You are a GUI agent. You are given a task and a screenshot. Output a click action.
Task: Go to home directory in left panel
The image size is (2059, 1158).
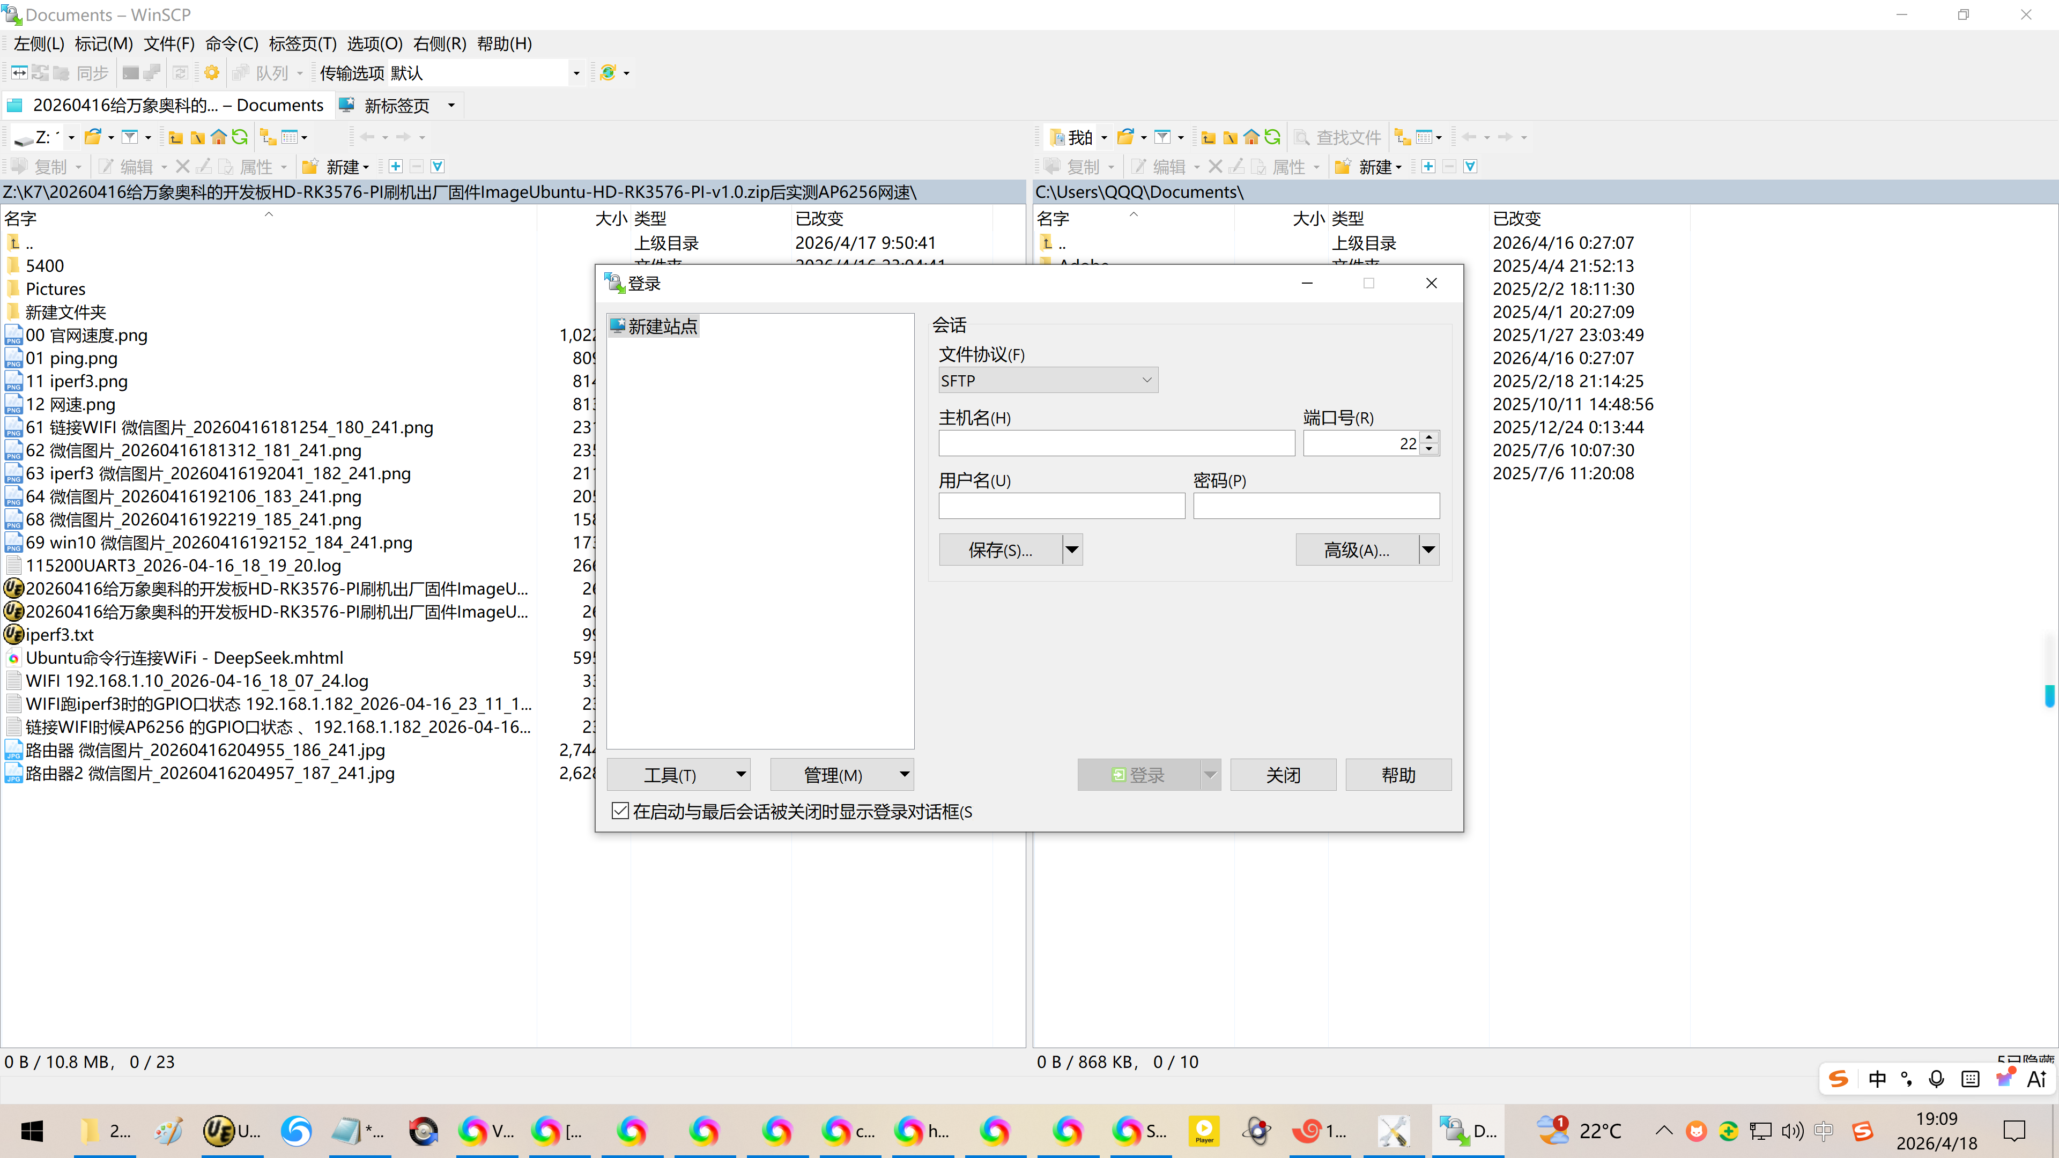coord(218,137)
